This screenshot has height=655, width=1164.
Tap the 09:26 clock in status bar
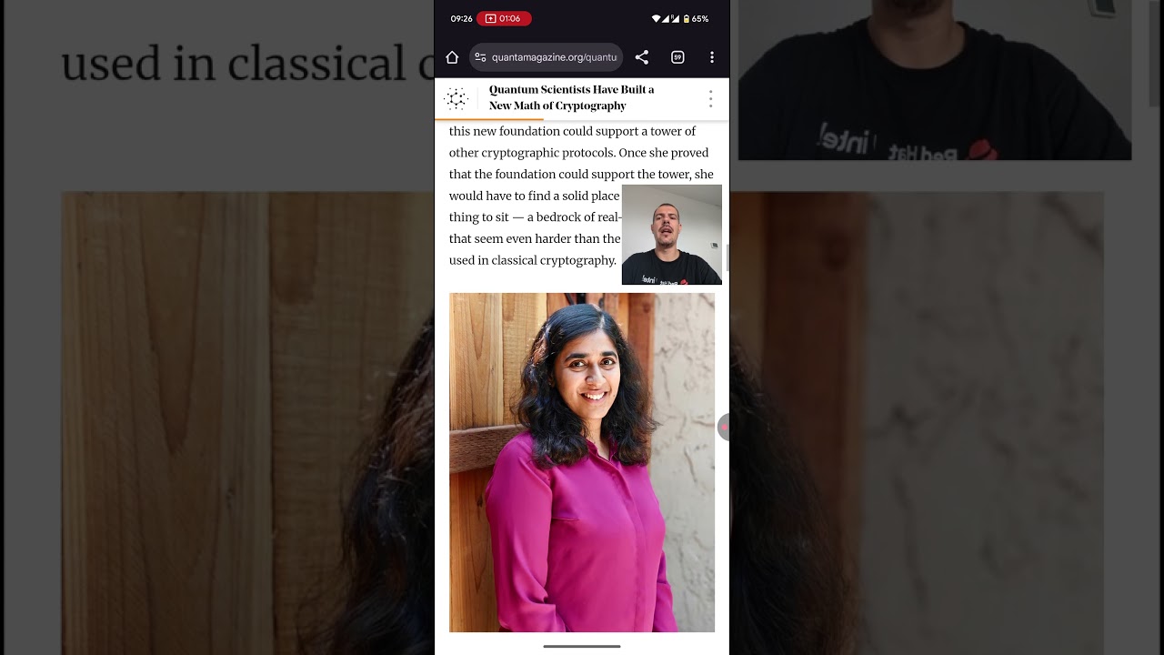point(461,18)
